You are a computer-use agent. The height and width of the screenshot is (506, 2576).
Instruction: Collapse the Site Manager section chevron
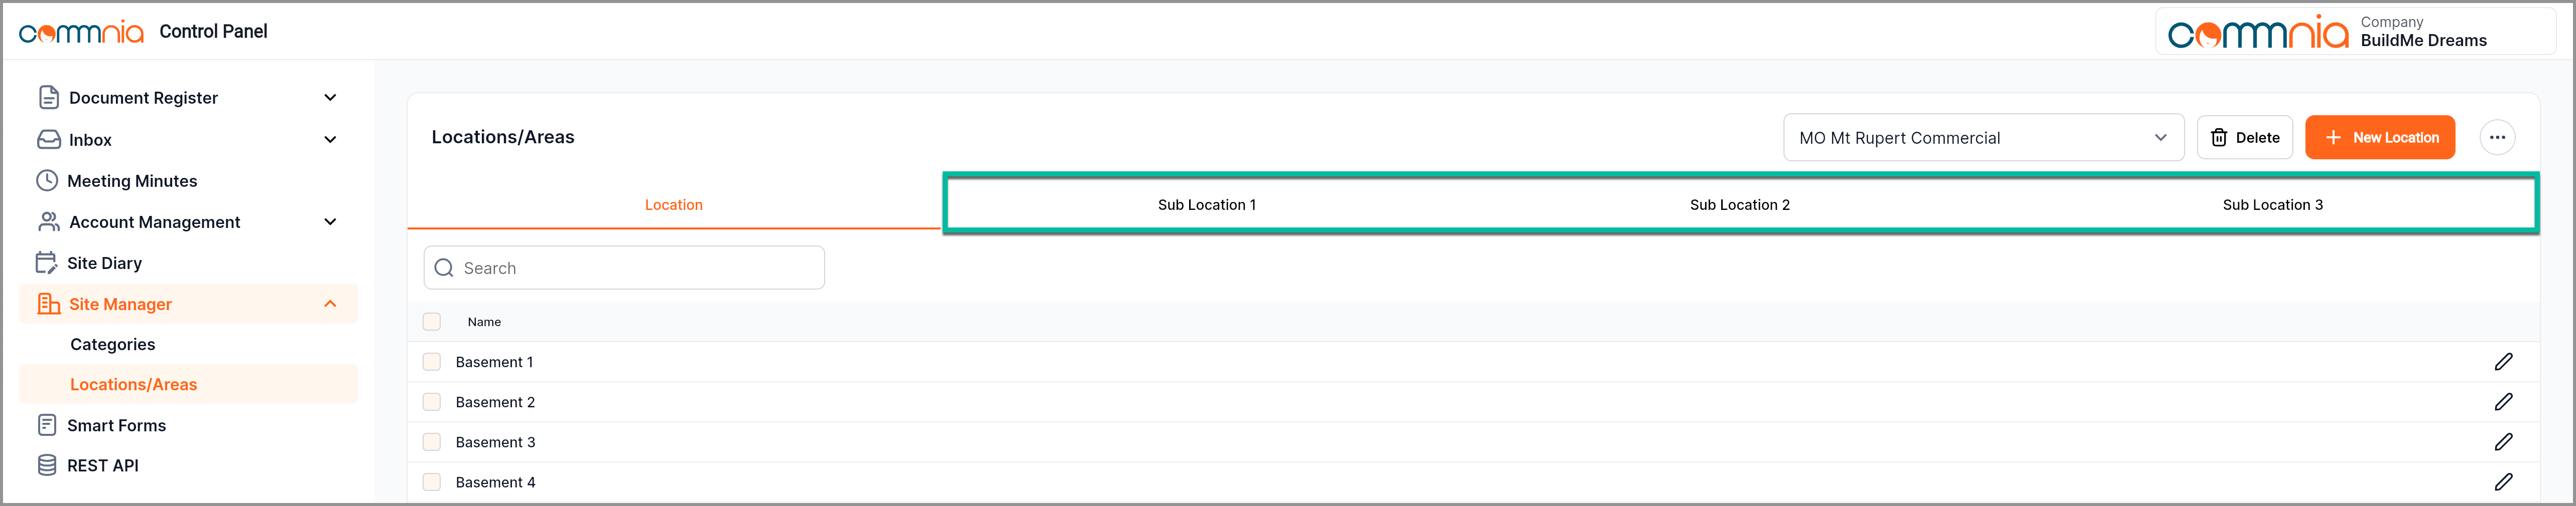330,305
